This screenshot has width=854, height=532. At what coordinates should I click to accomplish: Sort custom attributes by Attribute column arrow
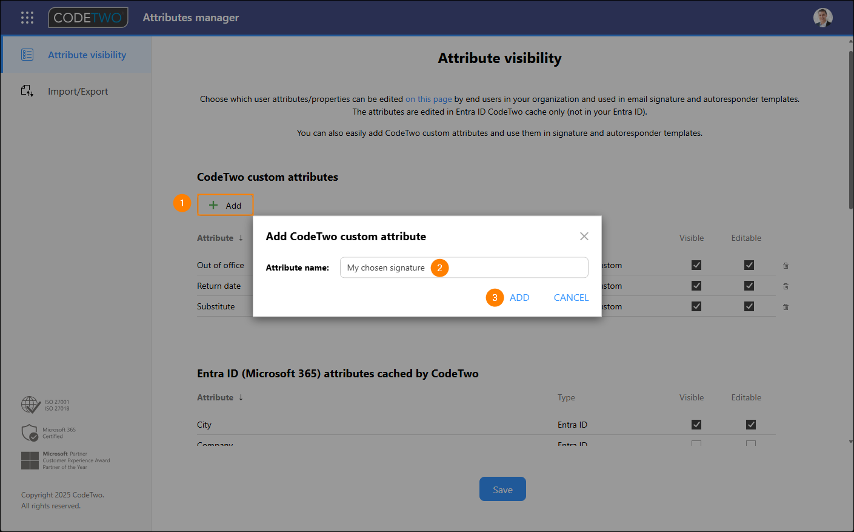pos(241,238)
